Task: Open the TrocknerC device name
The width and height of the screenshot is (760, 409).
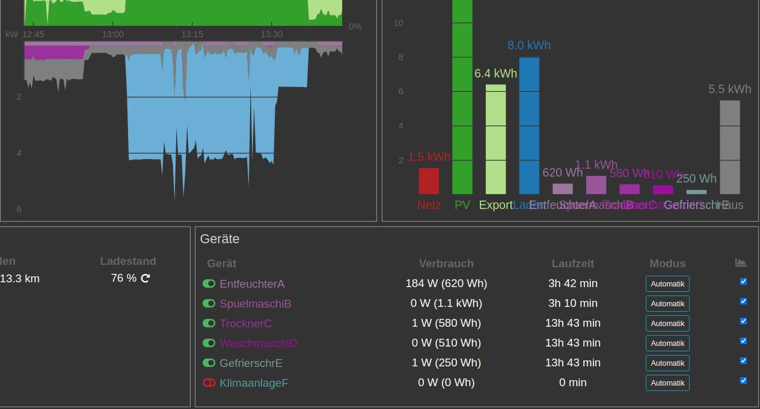Action: (x=246, y=323)
